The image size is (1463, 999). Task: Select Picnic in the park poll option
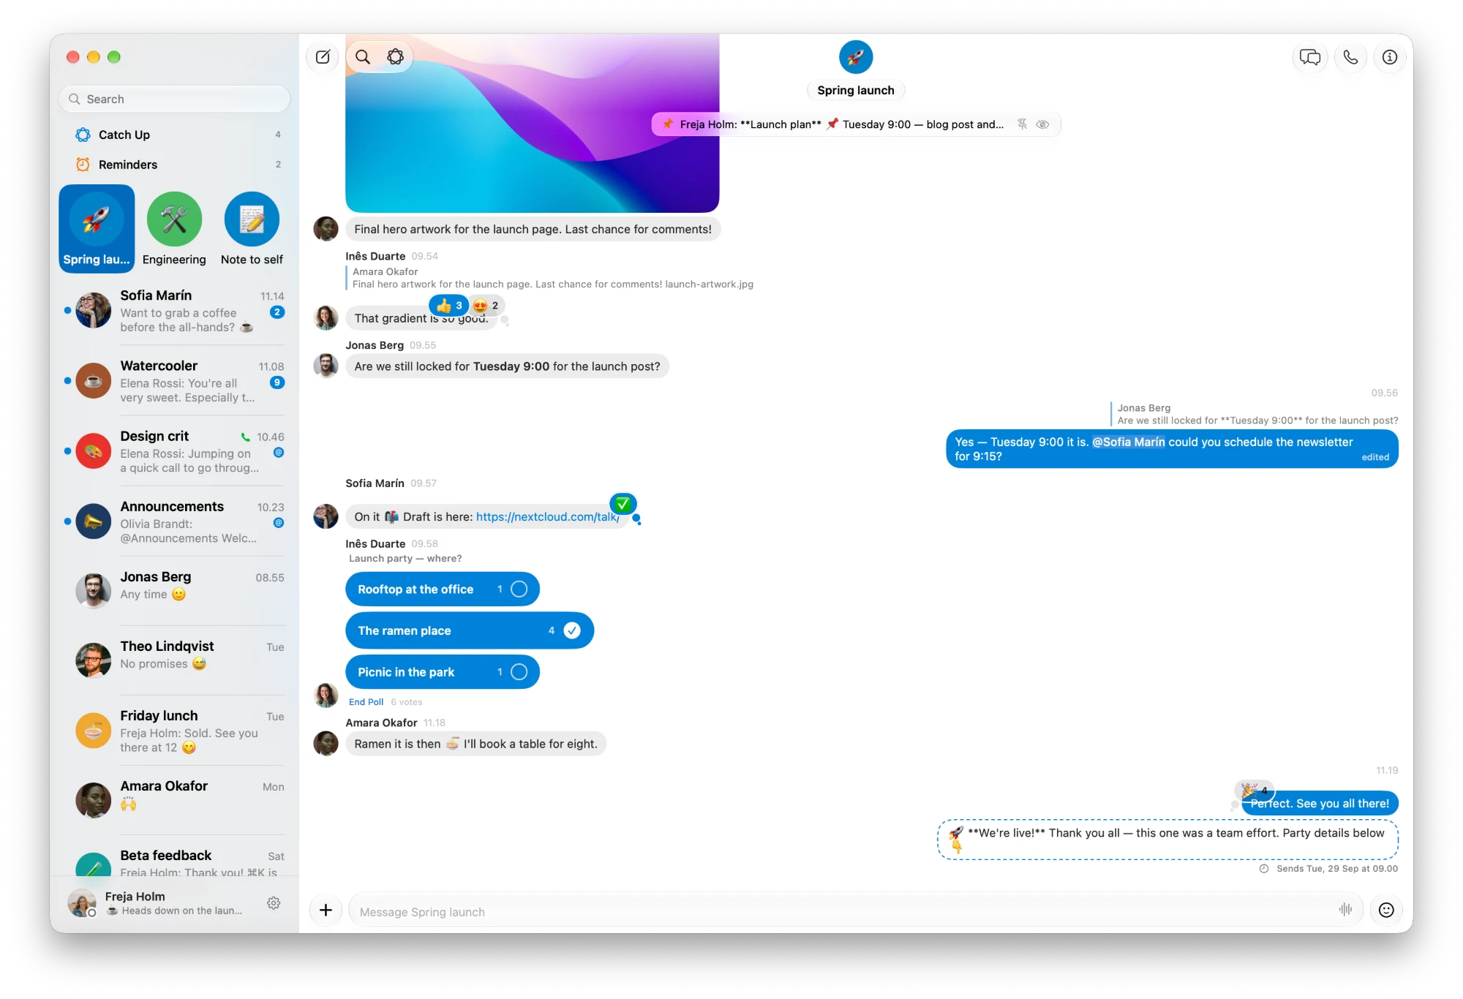[443, 672]
